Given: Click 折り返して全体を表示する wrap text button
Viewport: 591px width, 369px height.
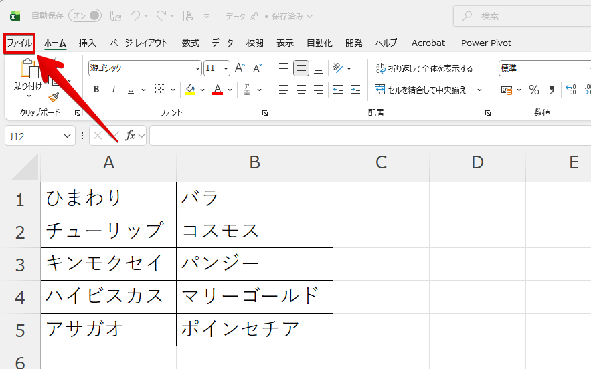Looking at the screenshot, I should (x=424, y=69).
